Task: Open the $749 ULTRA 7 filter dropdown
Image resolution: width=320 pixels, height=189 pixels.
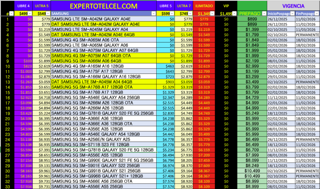Action: pos(190,13)
